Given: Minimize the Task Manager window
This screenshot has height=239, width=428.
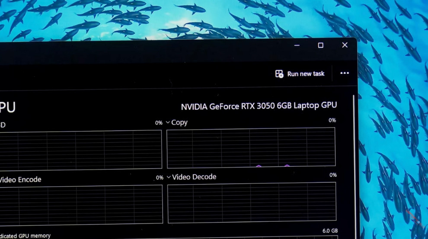Looking at the screenshot, I should [x=297, y=45].
